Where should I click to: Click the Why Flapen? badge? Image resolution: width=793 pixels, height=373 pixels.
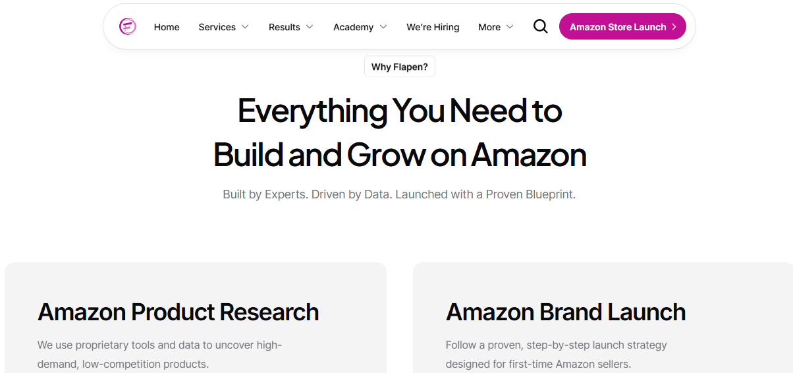(x=400, y=67)
